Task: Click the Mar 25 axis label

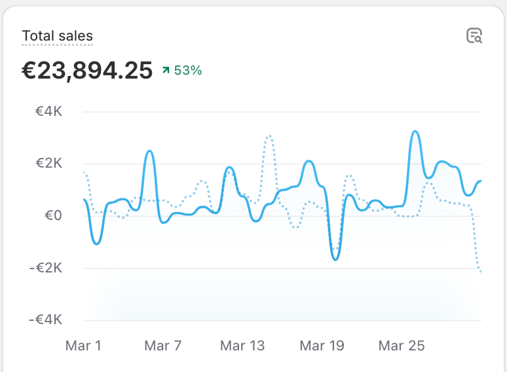Action: click(402, 346)
